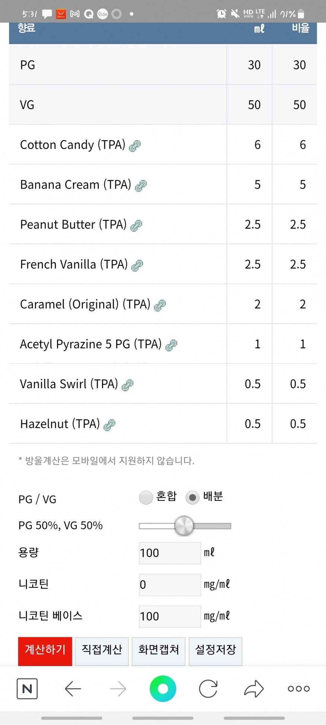Open the Acetyl Pyrazine 5 PG link icon
This screenshot has width=326, height=725.
click(x=171, y=345)
